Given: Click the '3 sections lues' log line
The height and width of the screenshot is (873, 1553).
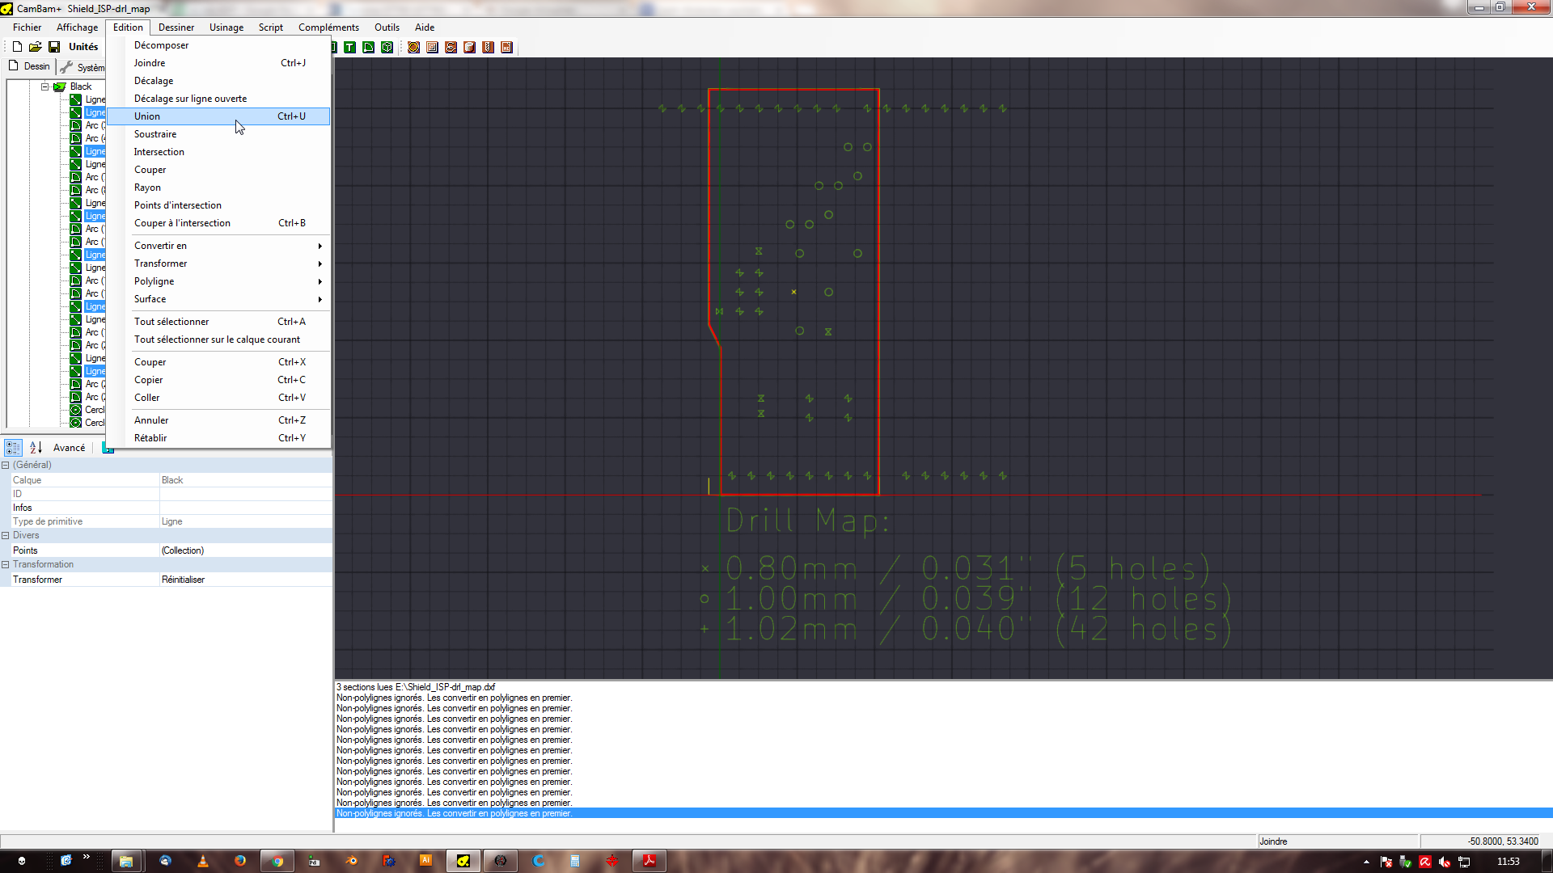Looking at the screenshot, I should [x=416, y=687].
